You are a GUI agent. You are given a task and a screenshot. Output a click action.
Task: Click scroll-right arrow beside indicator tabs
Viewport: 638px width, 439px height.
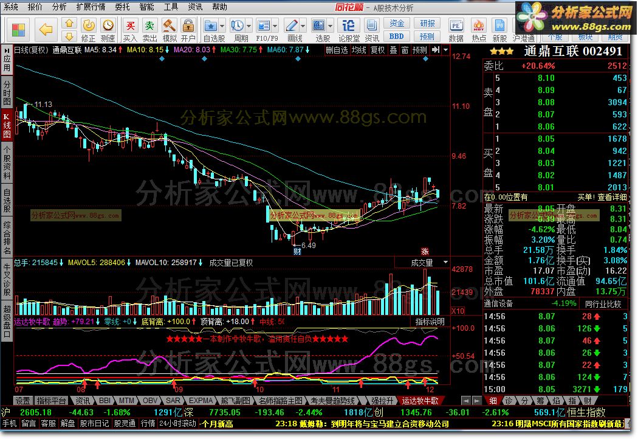coord(476,401)
